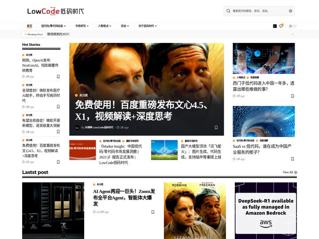Click the 未分类 tag on hero article
The width and height of the screenshot is (319, 239).
(x=83, y=95)
